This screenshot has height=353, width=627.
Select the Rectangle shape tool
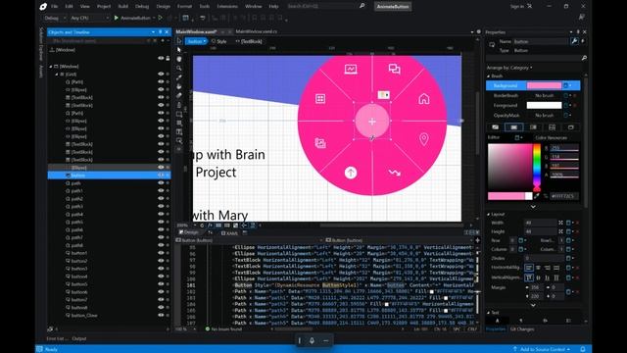click(179, 114)
